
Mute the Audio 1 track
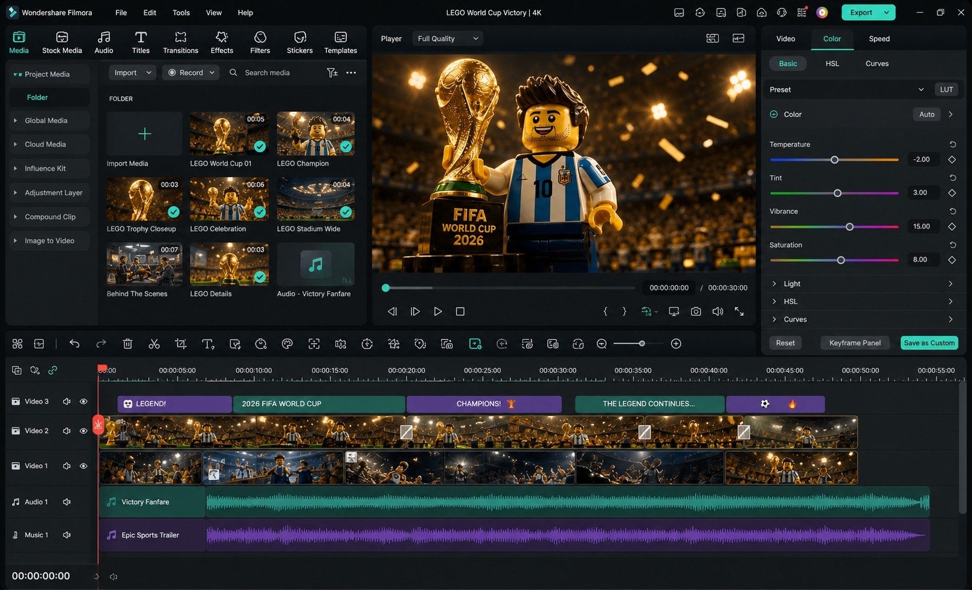67,502
